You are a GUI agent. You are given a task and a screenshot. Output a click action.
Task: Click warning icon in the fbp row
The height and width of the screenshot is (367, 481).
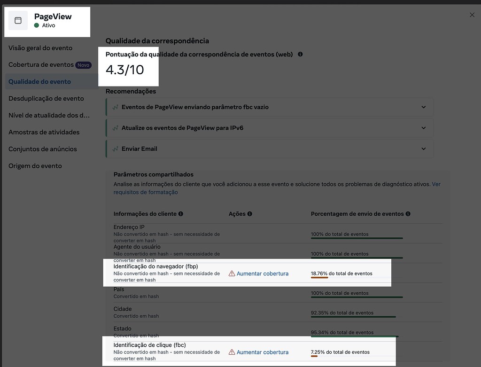[x=232, y=273]
